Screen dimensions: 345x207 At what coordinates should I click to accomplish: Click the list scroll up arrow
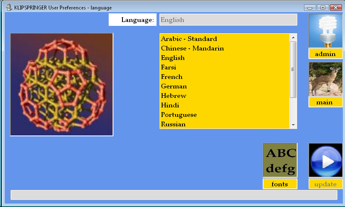pos(293,37)
